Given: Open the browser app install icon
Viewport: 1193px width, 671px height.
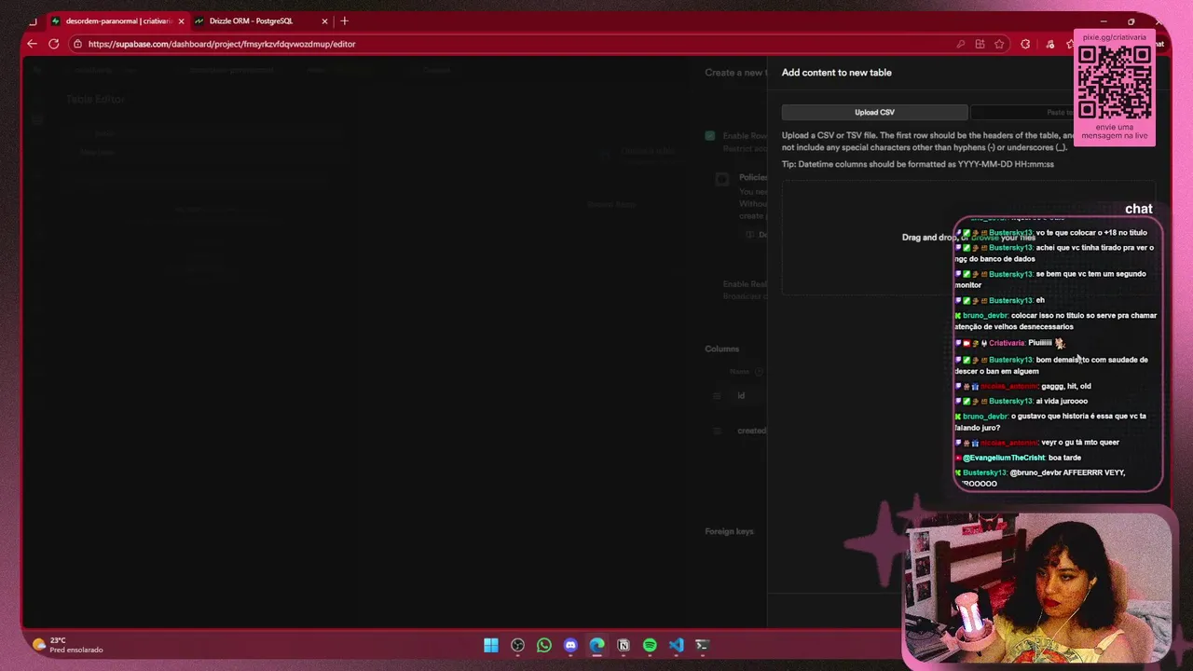Looking at the screenshot, I should 980,44.
